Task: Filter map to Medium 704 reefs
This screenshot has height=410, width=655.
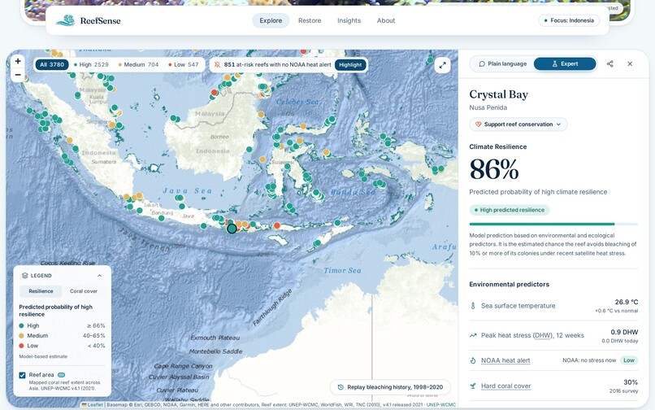Action: coord(138,64)
